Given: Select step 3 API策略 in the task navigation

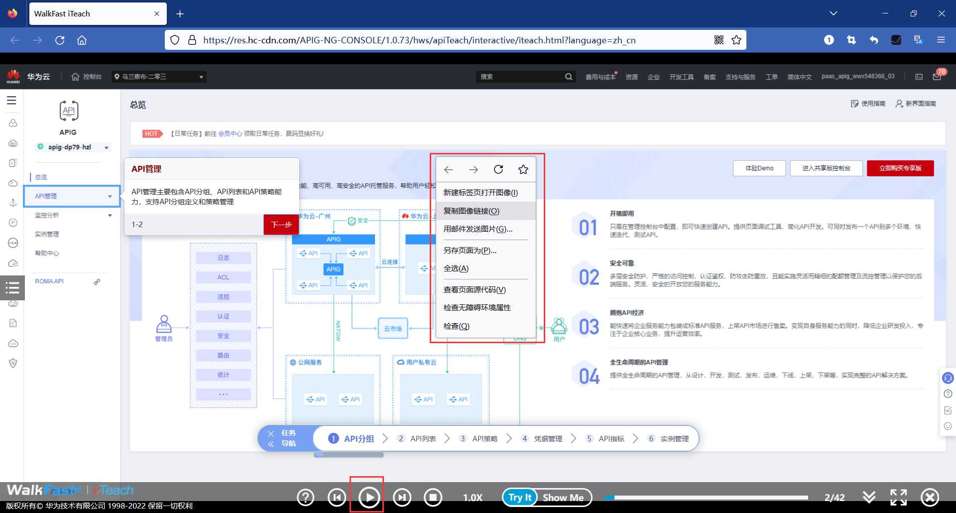Looking at the screenshot, I should click(478, 439).
